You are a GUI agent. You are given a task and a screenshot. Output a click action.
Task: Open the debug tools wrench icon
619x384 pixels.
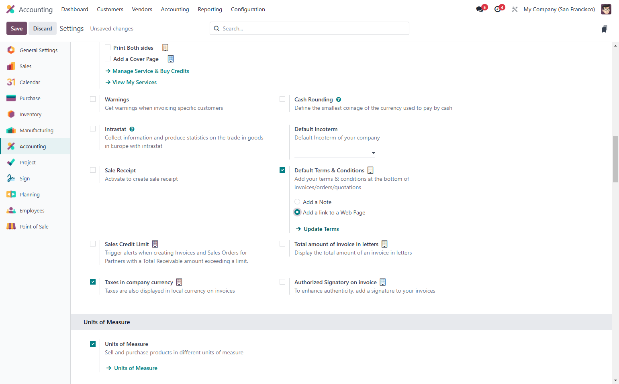click(x=515, y=9)
